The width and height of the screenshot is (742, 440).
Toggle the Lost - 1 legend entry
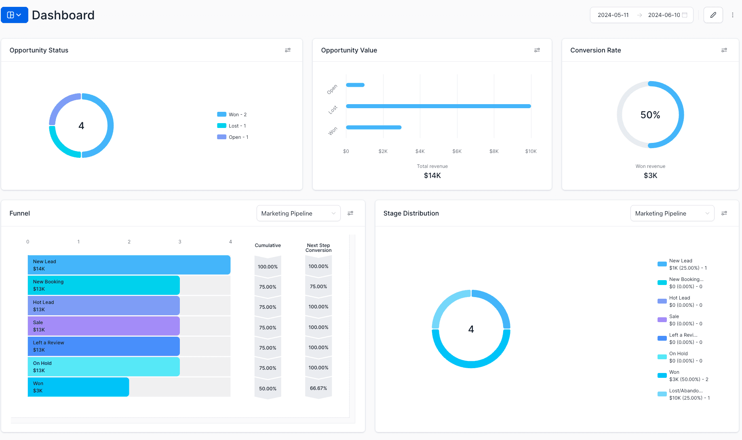click(x=232, y=126)
